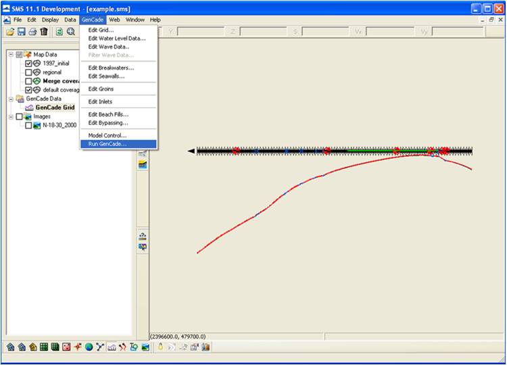
Task: Select the red scatter dice module icon
Action: pos(66,347)
